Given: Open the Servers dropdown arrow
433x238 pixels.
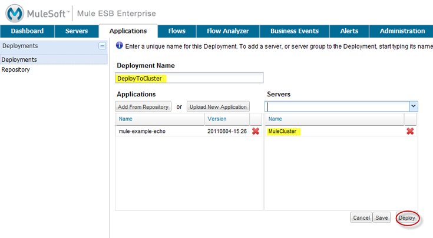Looking at the screenshot, I should [414, 106].
